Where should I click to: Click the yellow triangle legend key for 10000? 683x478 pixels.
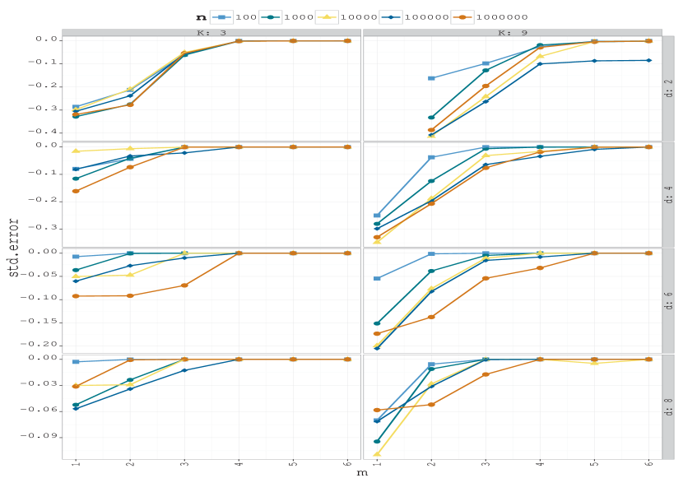point(327,17)
